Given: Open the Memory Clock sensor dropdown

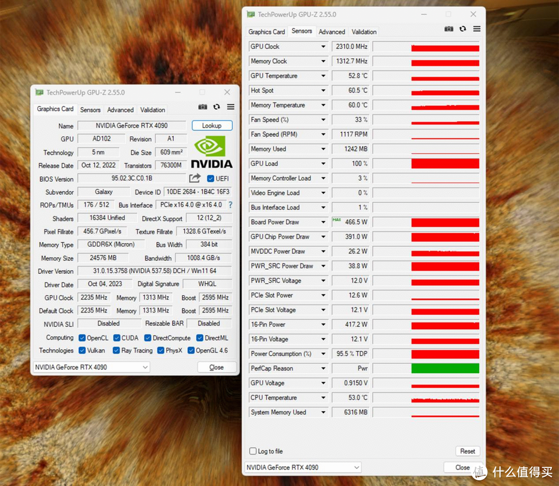Looking at the screenshot, I should point(323,61).
